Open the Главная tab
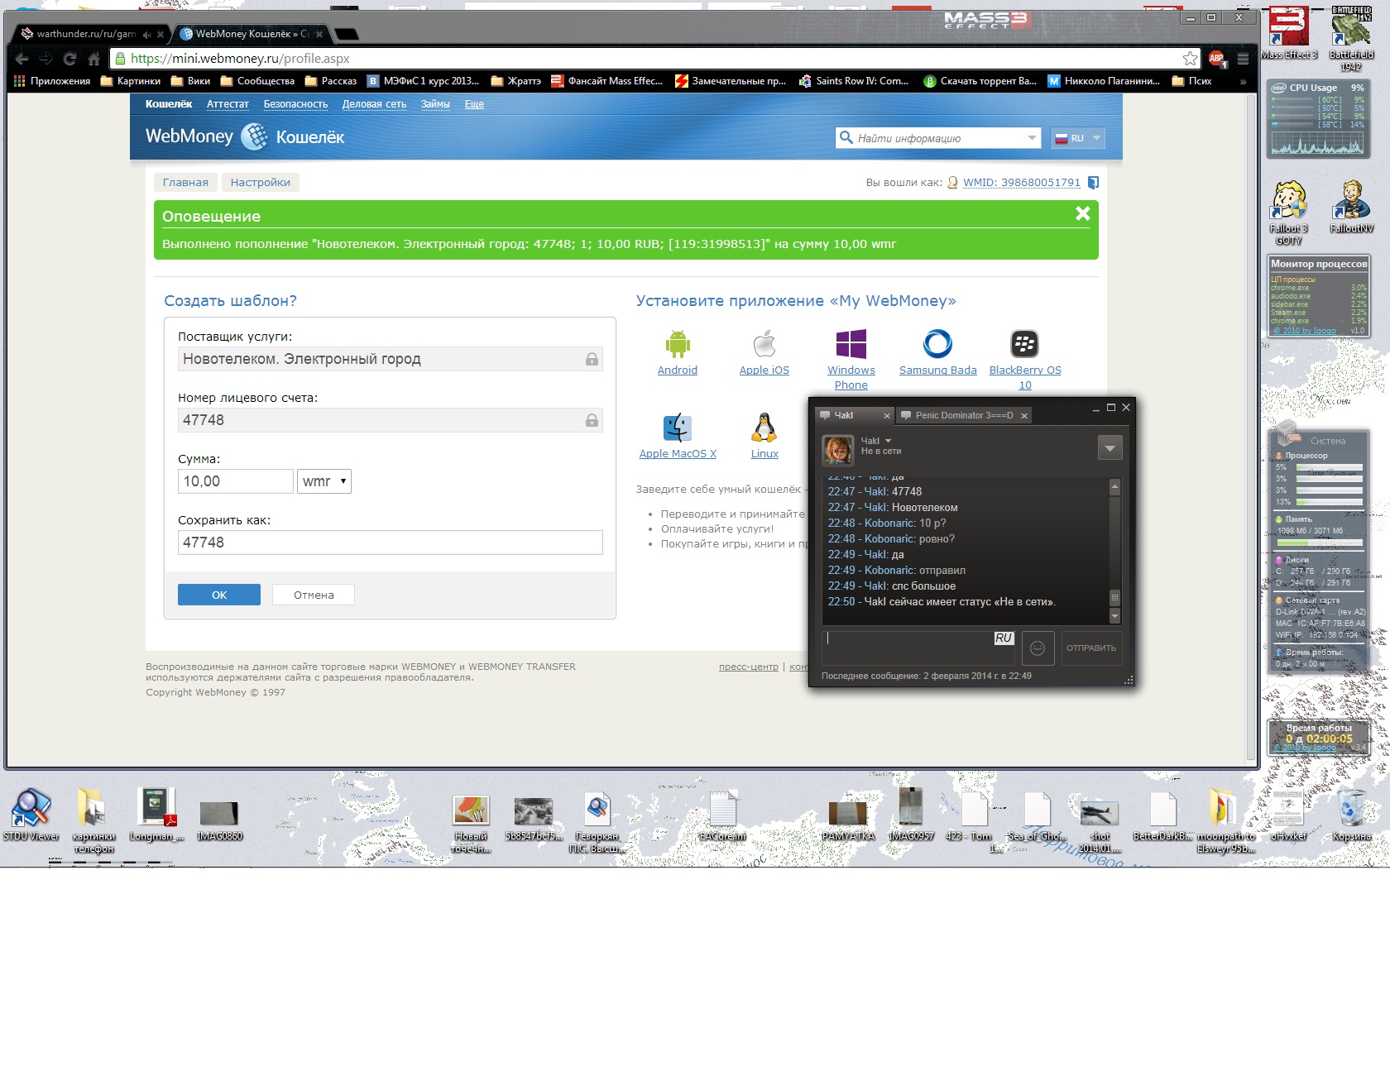The height and width of the screenshot is (1090, 1390). [x=185, y=183]
